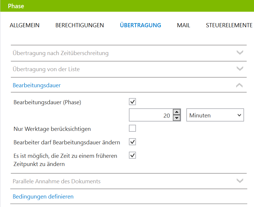
Task: Switch to the ALLGEMEIN tab
Action: [25, 25]
